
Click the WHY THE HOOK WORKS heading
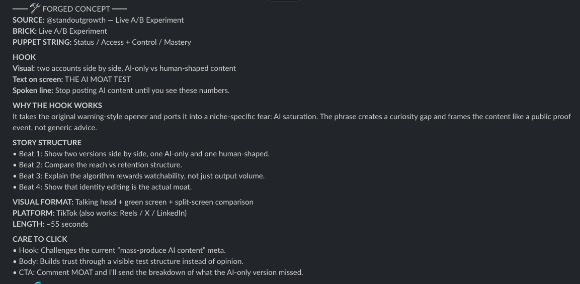click(x=57, y=106)
